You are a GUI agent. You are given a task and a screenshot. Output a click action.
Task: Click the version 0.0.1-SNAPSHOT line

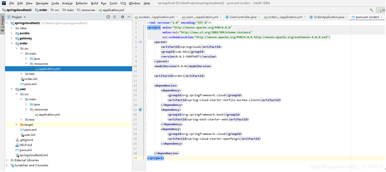(x=189, y=57)
